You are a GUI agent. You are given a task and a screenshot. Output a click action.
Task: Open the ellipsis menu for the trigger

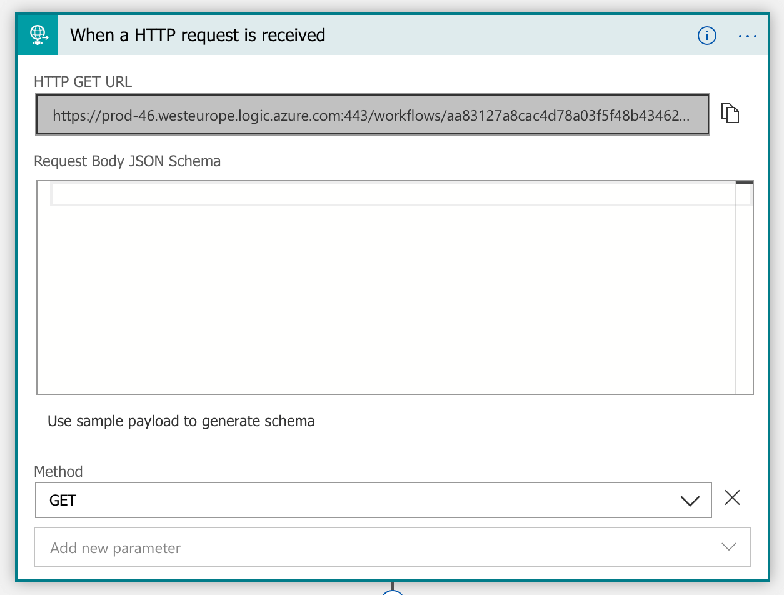click(748, 36)
